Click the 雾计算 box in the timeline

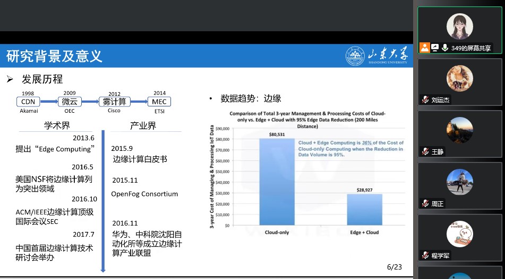(x=114, y=102)
